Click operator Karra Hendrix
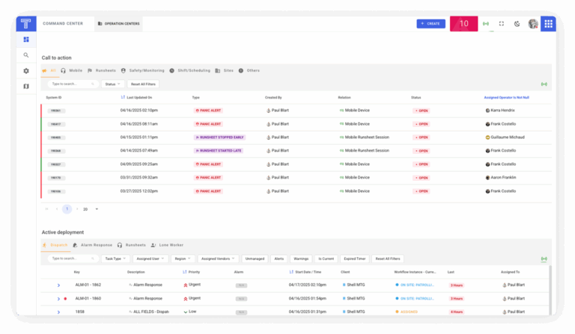 [x=500, y=111]
